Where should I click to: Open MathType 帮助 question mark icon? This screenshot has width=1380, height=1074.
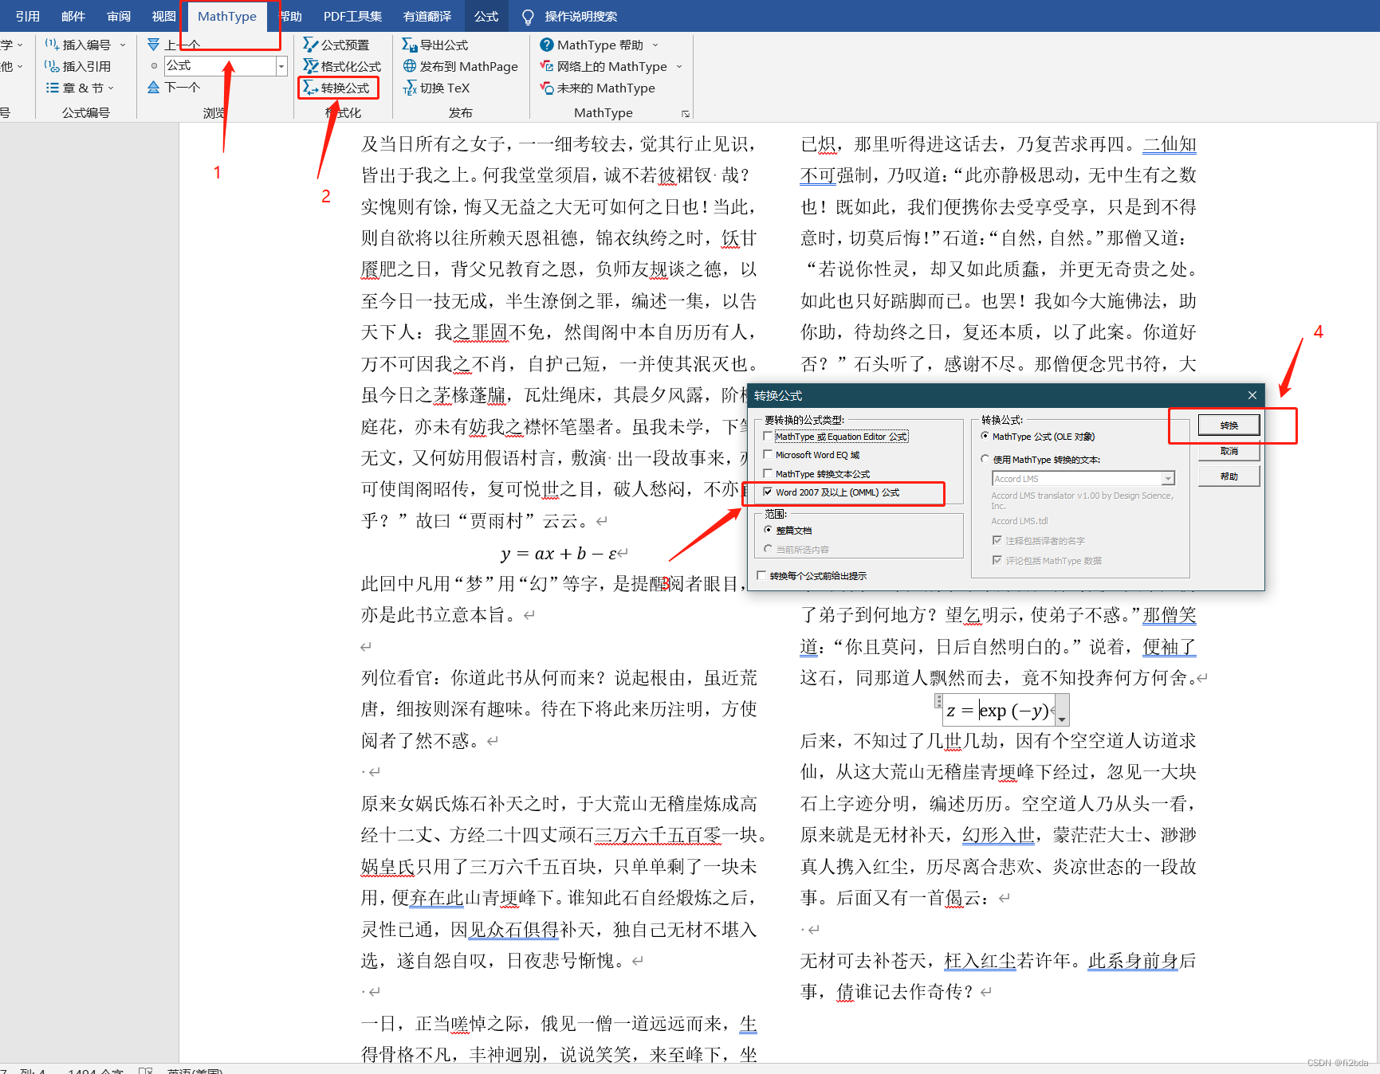point(547,45)
